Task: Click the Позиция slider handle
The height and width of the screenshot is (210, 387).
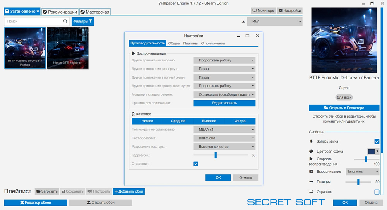Action: (358, 182)
